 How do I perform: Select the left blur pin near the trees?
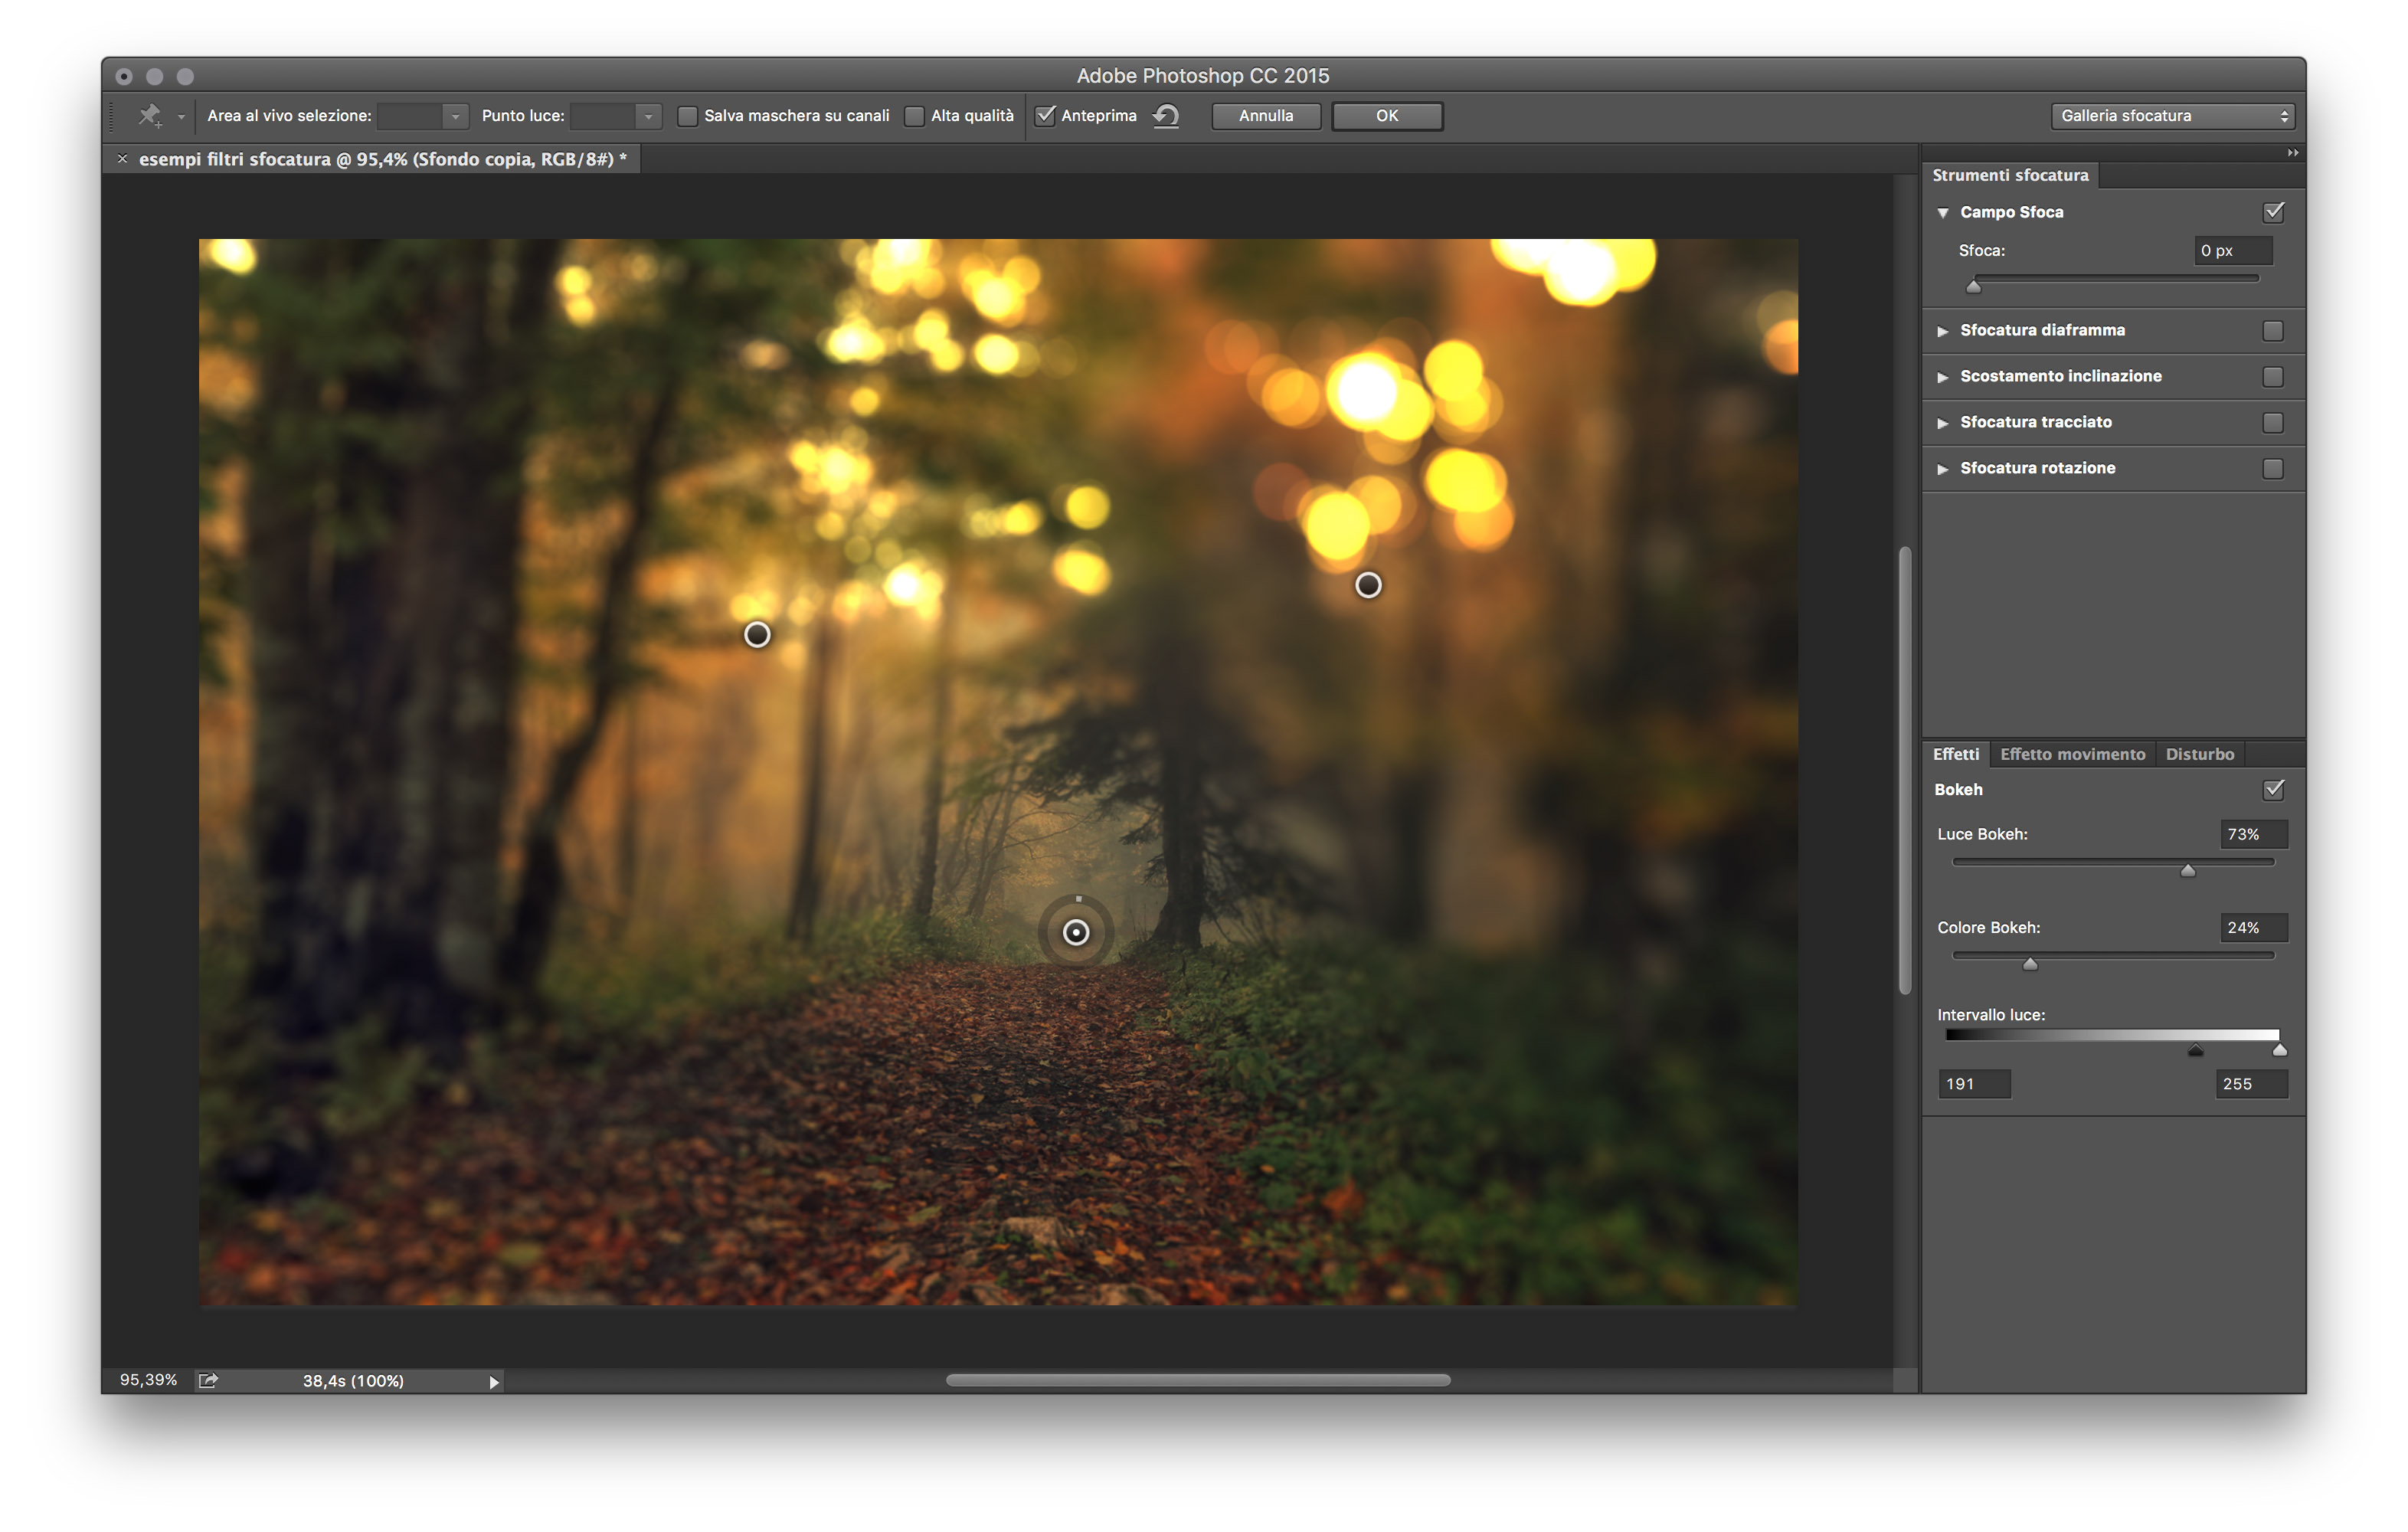point(757,634)
